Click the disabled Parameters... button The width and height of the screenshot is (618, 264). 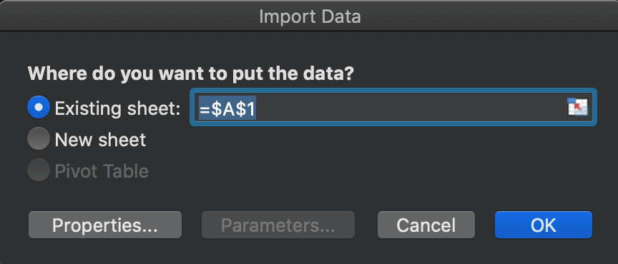pyautogui.click(x=278, y=225)
